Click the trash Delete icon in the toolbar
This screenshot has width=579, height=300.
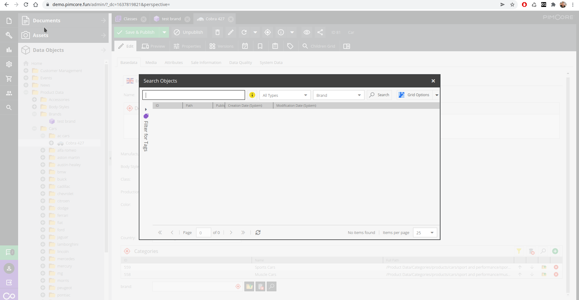click(x=217, y=32)
